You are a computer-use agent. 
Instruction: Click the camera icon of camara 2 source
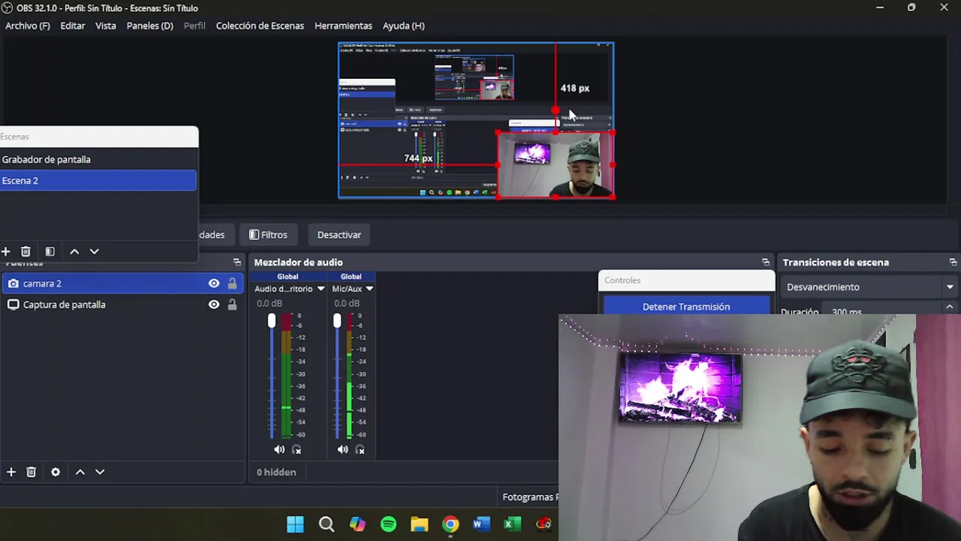coord(13,283)
